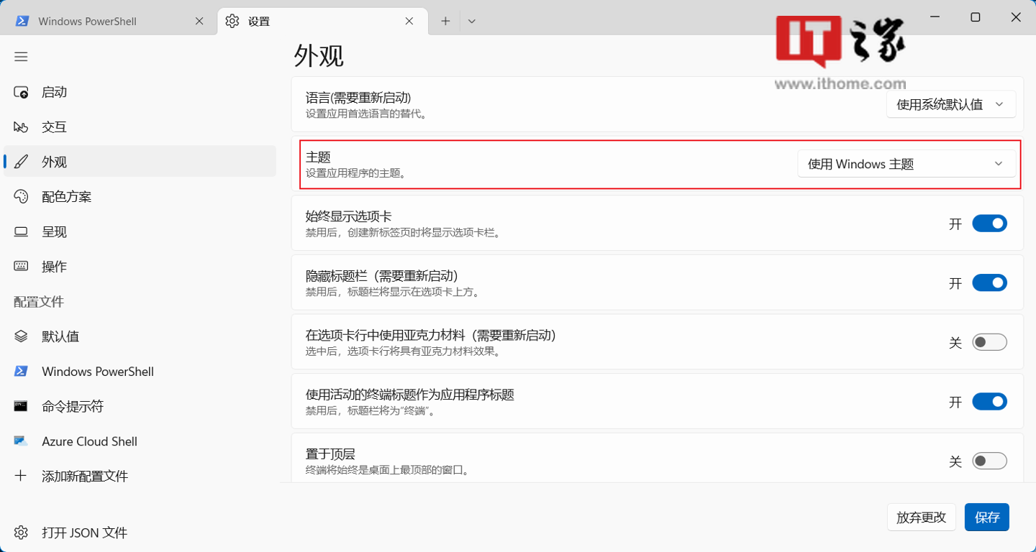The height and width of the screenshot is (552, 1036).
Task: Click the 主题 setting title
Action: point(318,157)
